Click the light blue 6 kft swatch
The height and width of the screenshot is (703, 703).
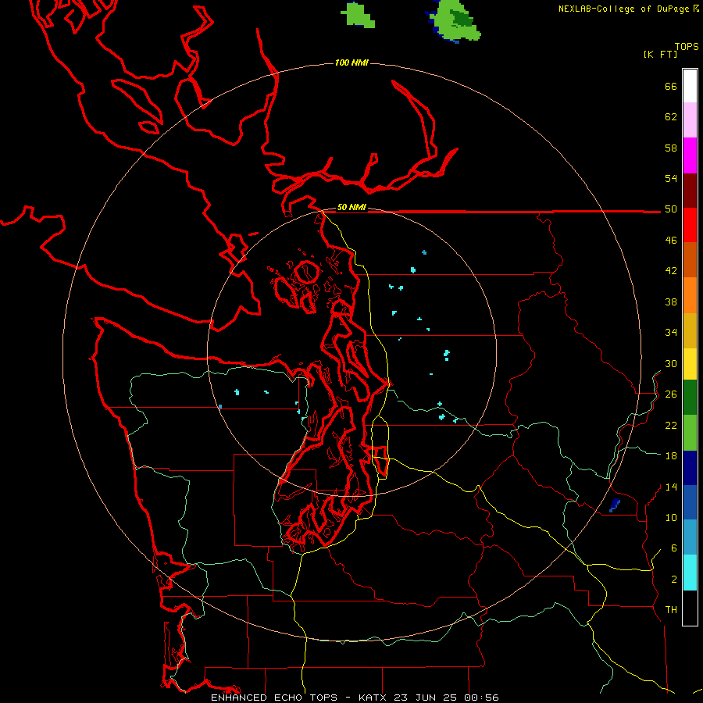pos(690,537)
